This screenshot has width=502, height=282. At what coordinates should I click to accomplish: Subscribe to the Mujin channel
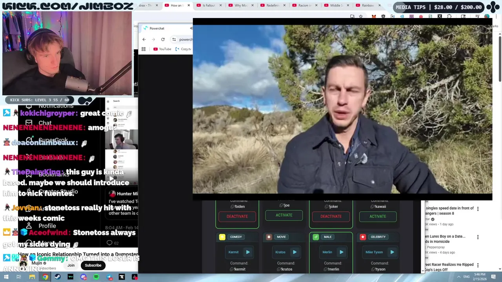point(93,265)
